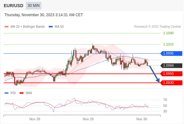This screenshot has width=184, height=124.
Task: Click the 1.0930 red target tag
Action: coord(172,83)
